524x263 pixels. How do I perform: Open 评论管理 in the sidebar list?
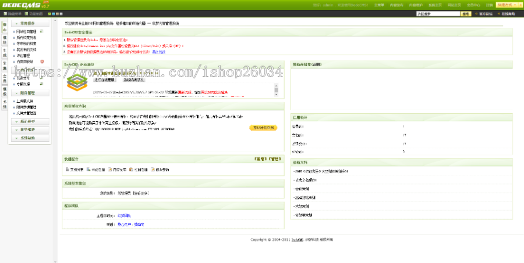[23, 56]
